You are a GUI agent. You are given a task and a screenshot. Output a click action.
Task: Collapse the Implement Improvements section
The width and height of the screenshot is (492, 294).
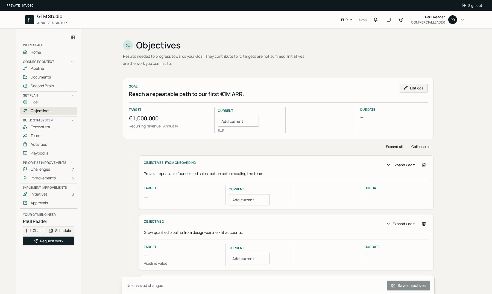point(72,188)
